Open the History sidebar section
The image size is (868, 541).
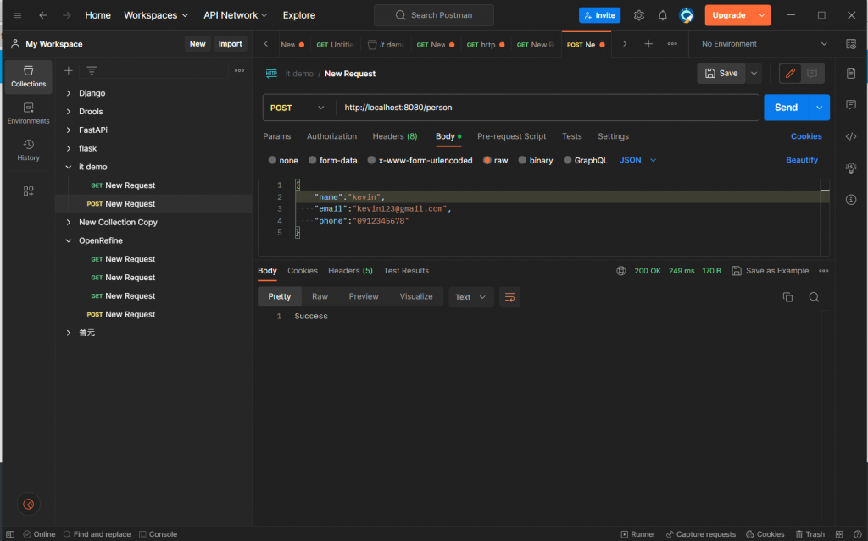pos(28,150)
